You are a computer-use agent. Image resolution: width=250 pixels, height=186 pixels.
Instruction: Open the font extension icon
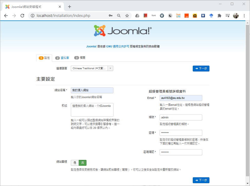click(154, 16)
